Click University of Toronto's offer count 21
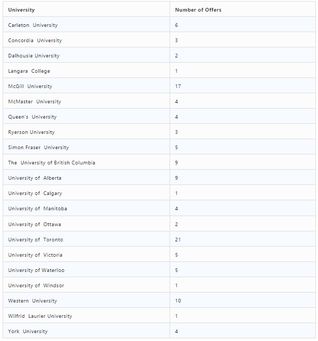318x341 pixels. click(x=178, y=240)
